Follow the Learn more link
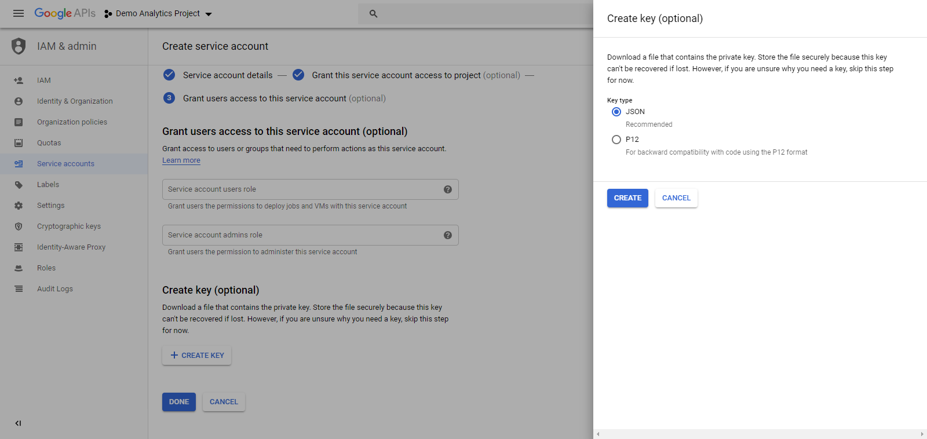 [x=181, y=160]
